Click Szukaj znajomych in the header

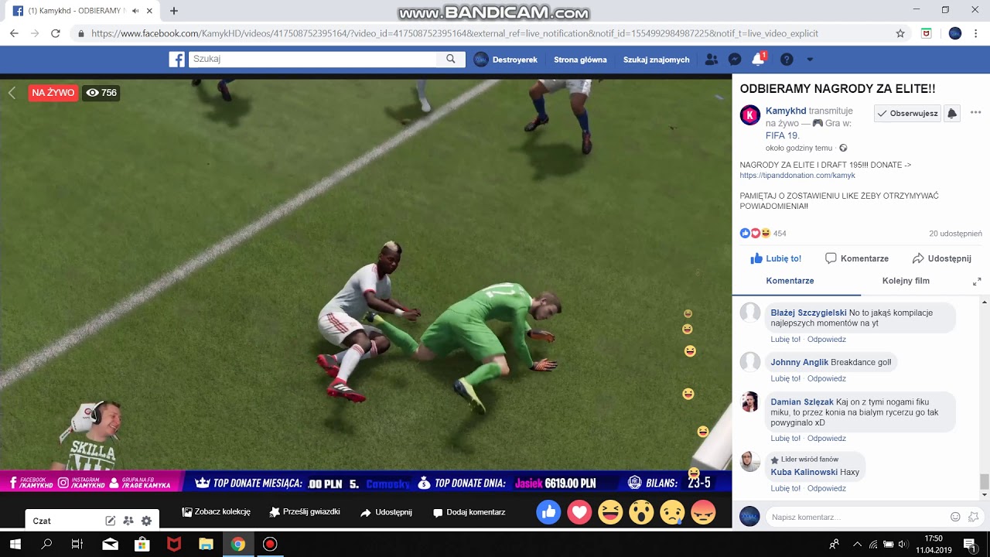[656, 60]
